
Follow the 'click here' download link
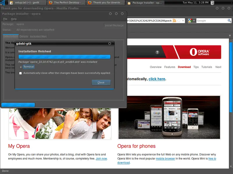tap(157, 79)
